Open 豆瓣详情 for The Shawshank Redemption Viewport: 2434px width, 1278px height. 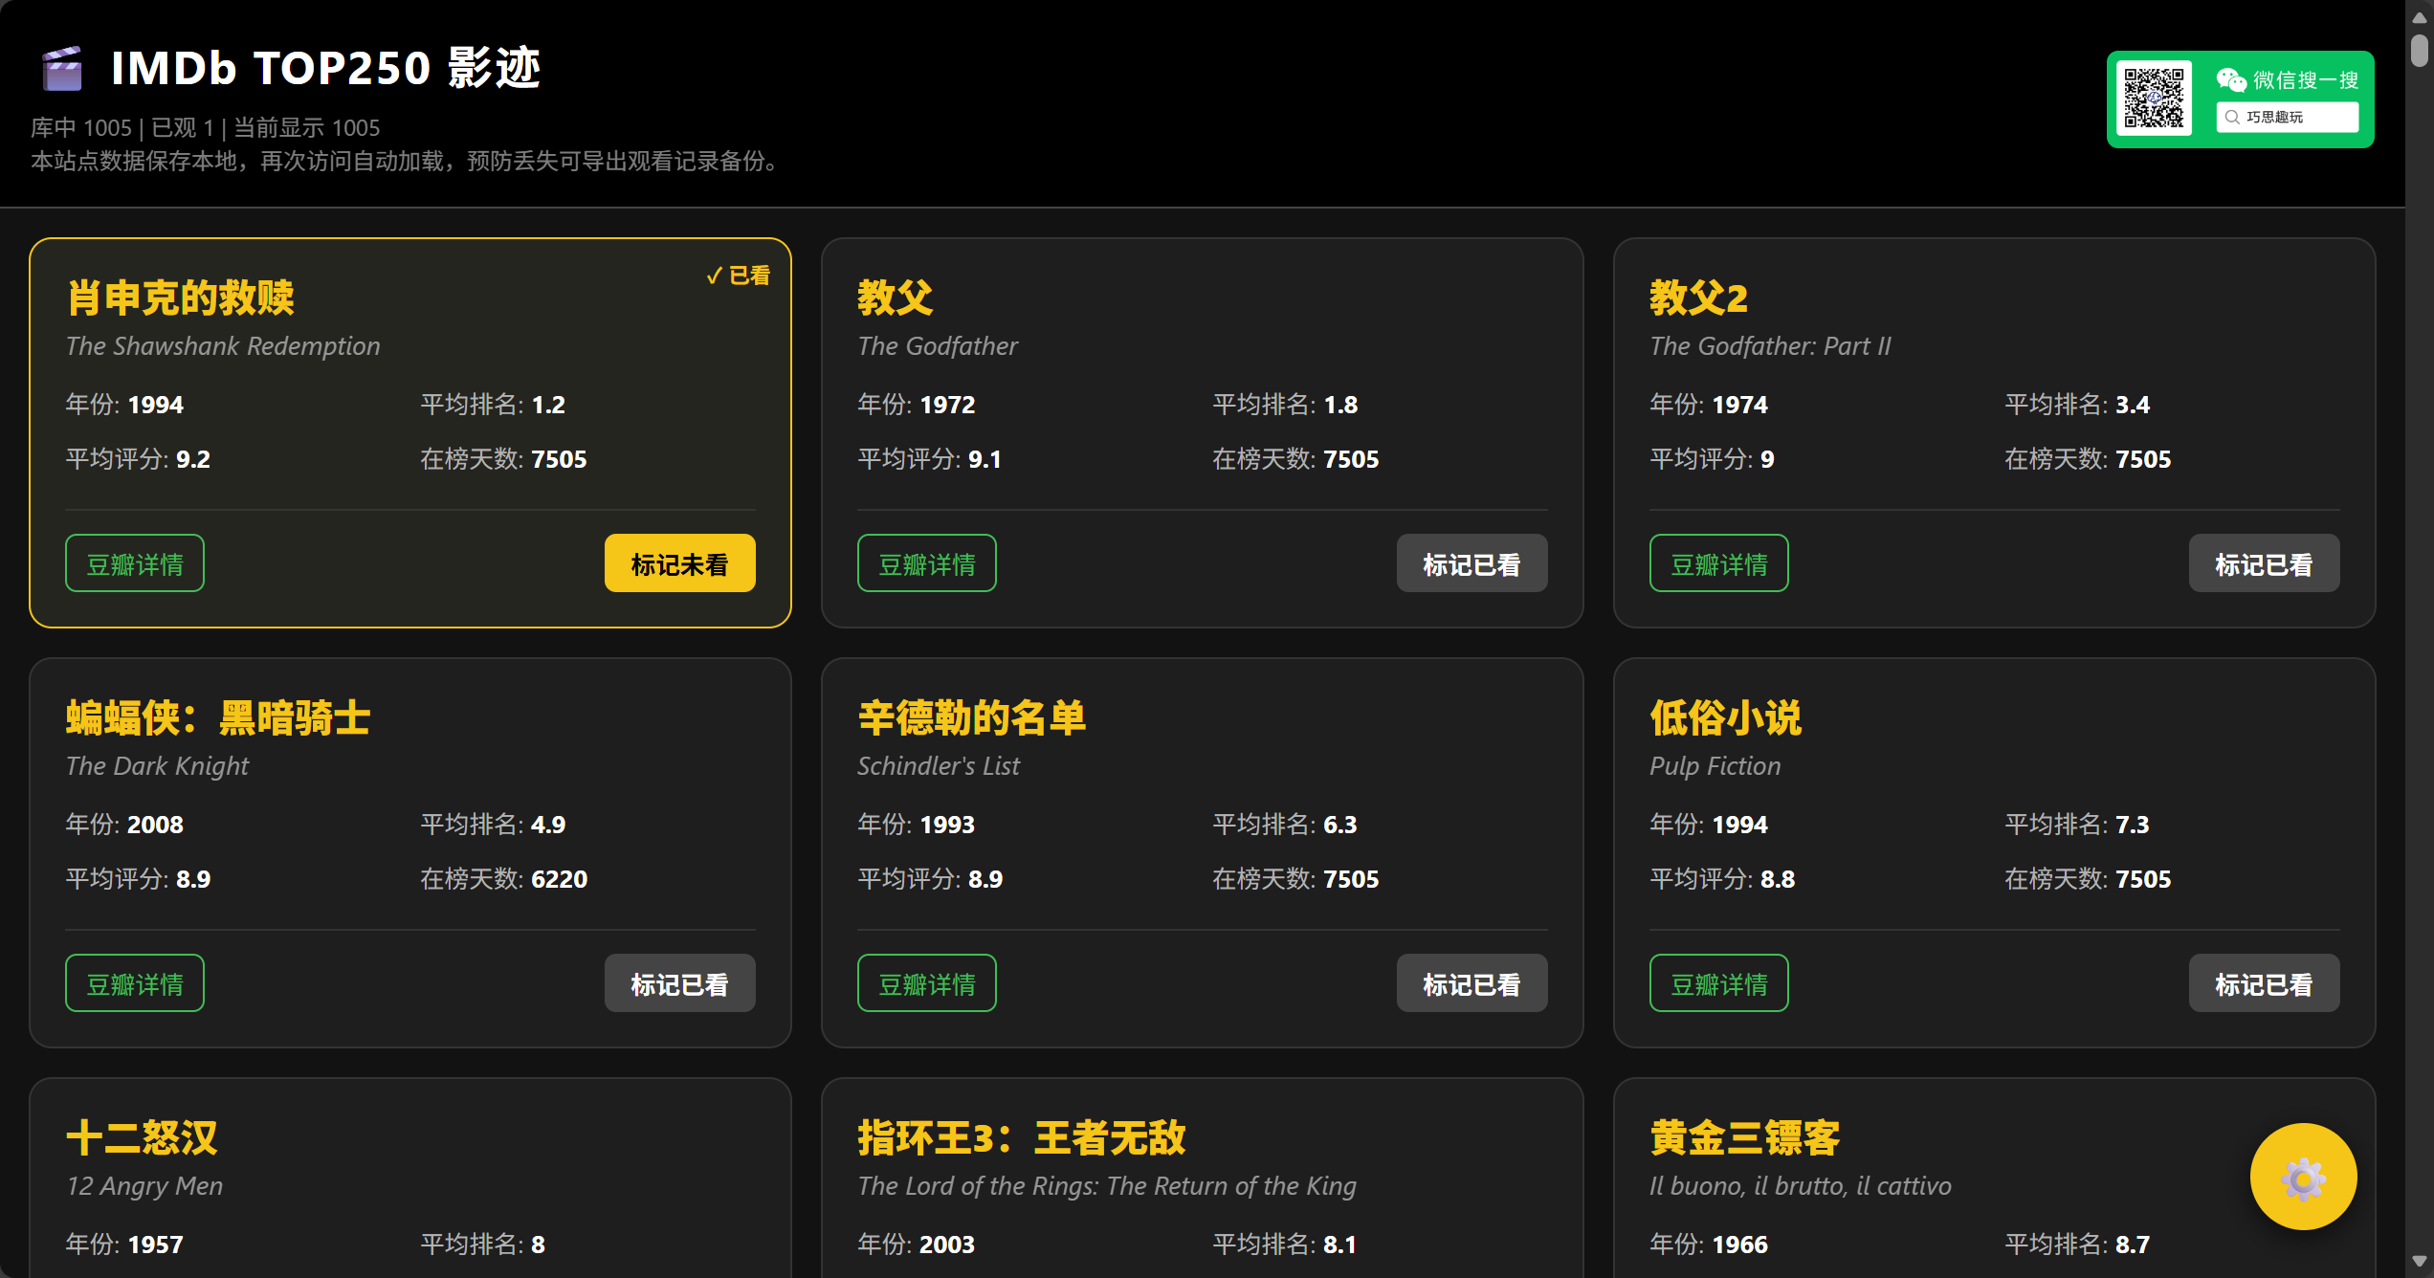[x=135, y=563]
